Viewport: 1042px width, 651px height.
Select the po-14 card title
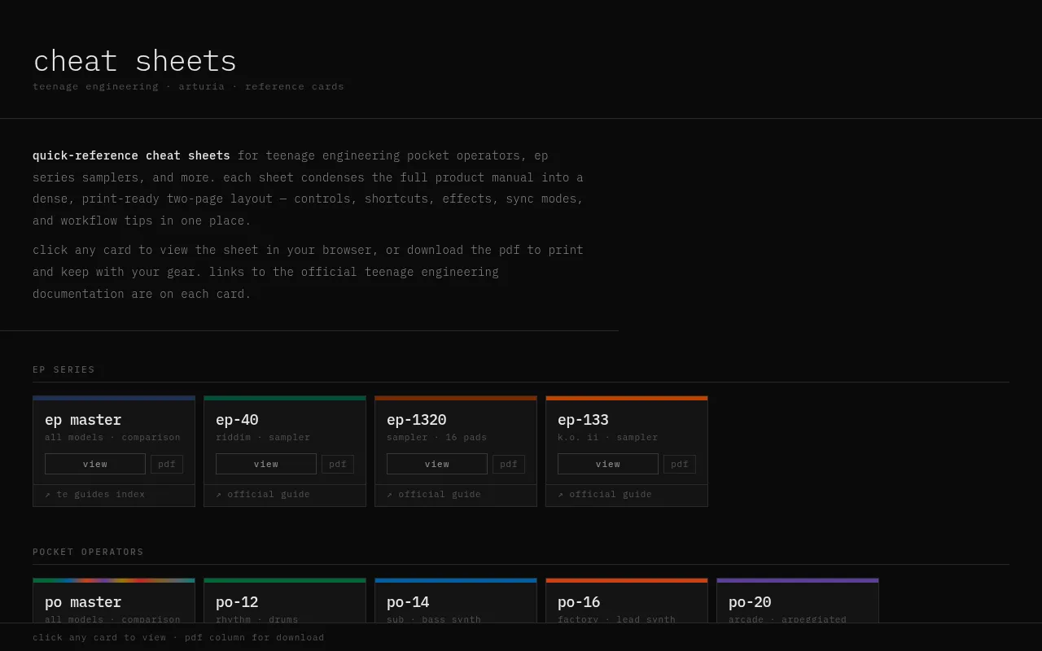pyautogui.click(x=408, y=602)
